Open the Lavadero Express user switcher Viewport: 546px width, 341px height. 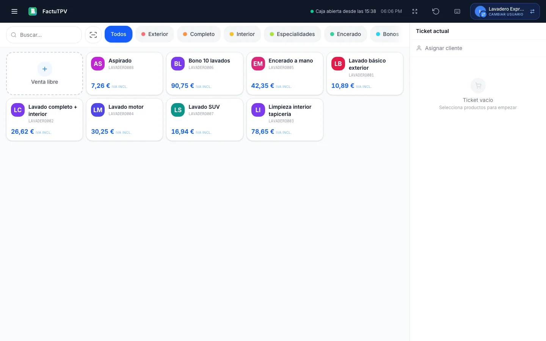click(x=505, y=11)
